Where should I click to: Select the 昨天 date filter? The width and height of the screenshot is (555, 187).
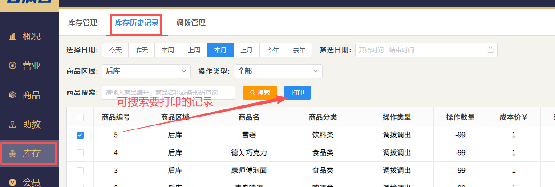pyautogui.click(x=142, y=50)
